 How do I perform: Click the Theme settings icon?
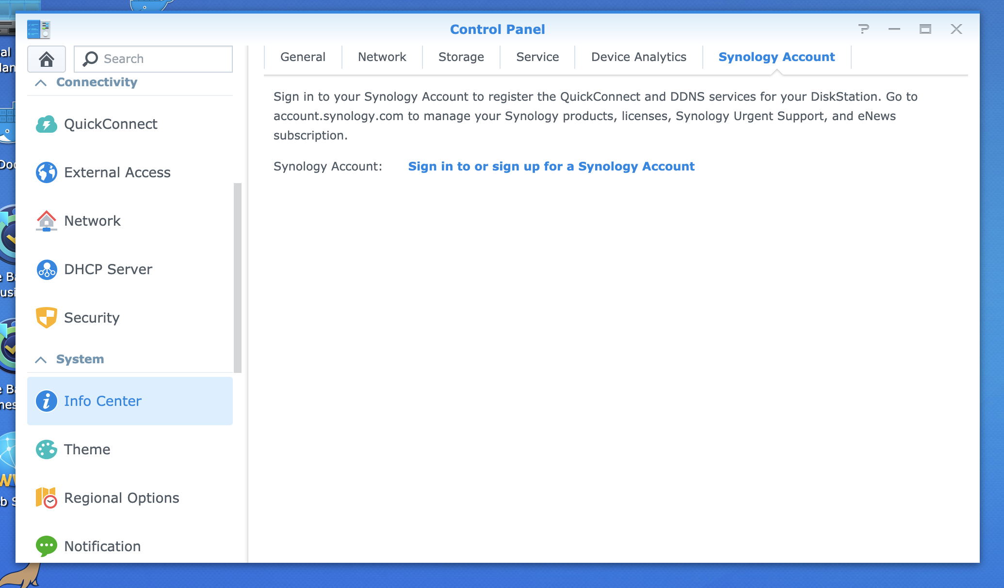(47, 449)
